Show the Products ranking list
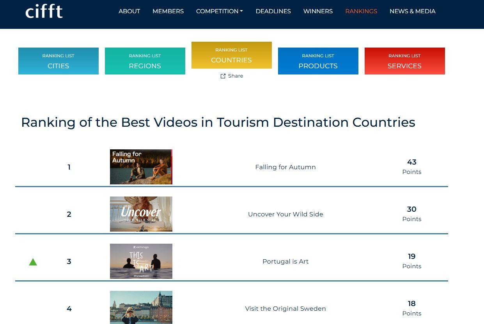This screenshot has height=324, width=484. pos(318,61)
